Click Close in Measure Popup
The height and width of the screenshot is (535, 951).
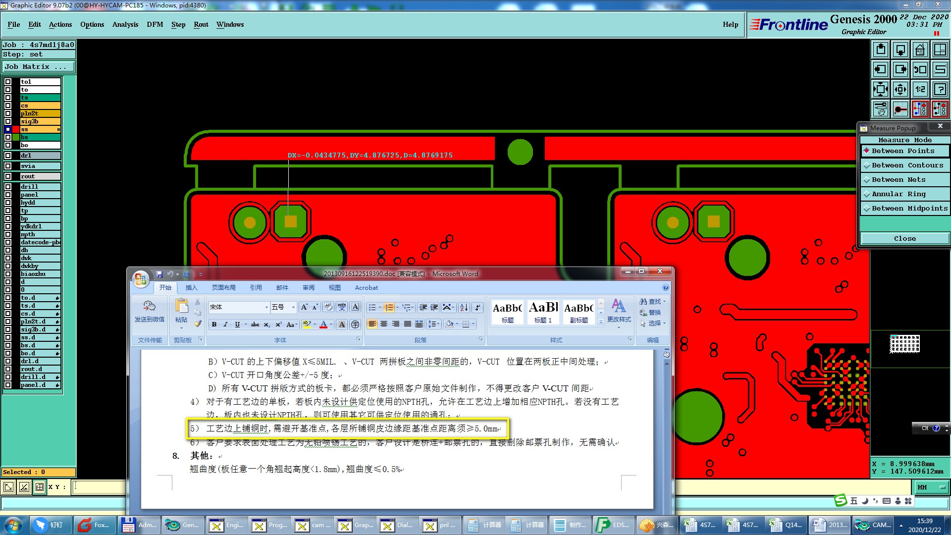904,239
